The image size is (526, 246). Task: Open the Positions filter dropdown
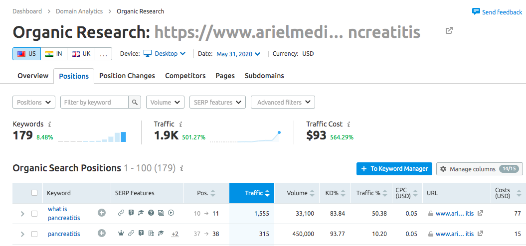(34, 103)
